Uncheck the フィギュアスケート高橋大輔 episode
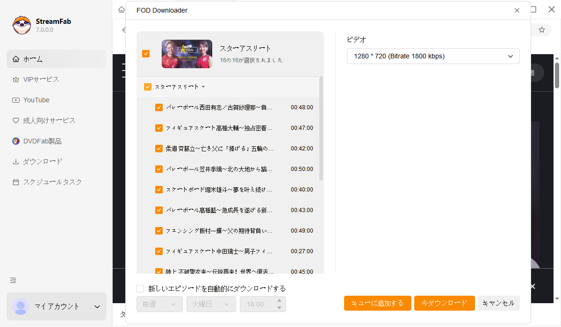The image size is (561, 327). click(x=159, y=128)
